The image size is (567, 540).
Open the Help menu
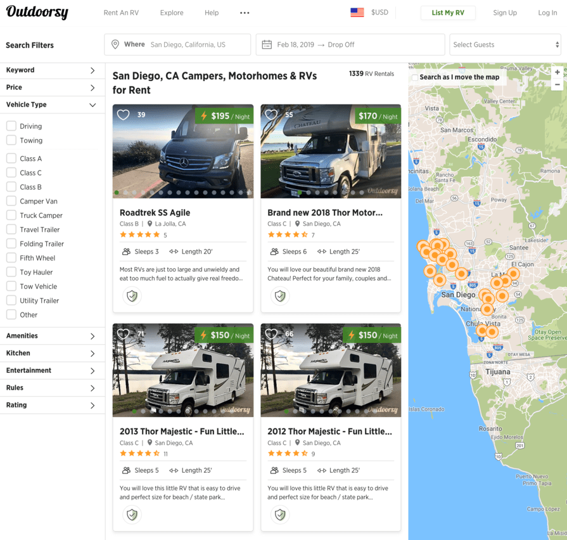coord(212,13)
